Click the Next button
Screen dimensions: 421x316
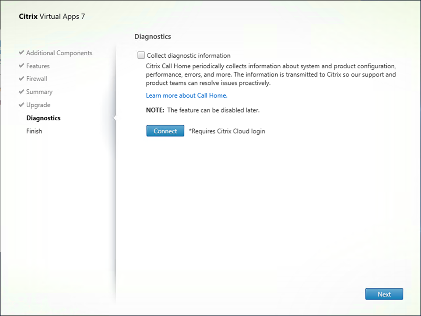[x=384, y=294]
